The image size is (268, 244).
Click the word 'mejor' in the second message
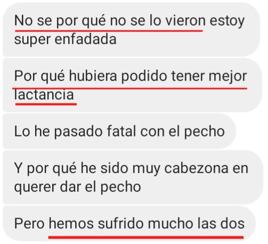(228, 77)
